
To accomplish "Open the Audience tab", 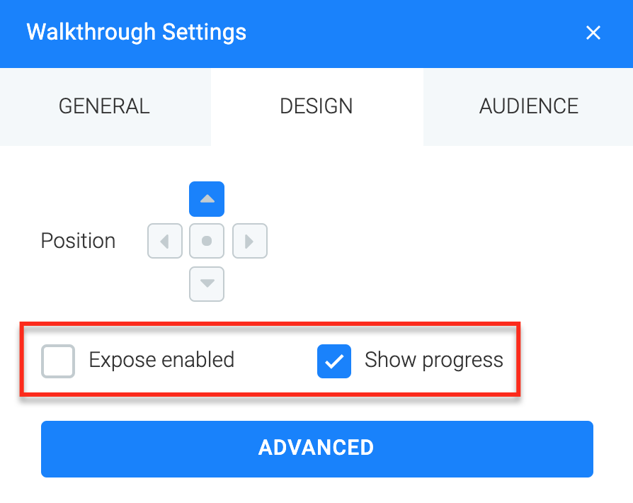I will point(528,107).
